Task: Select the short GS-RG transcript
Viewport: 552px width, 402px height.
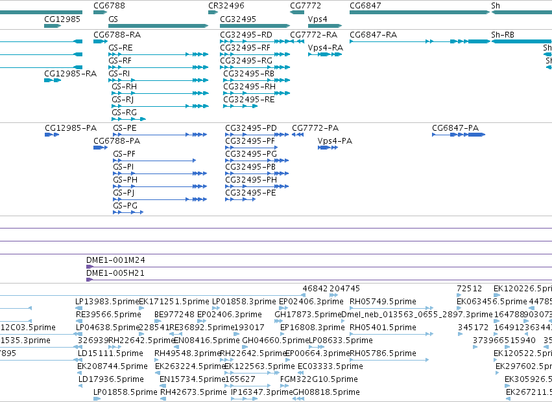Action: point(128,119)
